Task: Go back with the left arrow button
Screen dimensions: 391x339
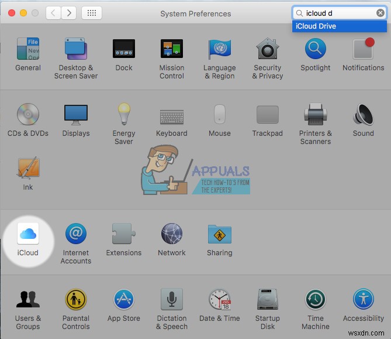Action: tap(53, 13)
